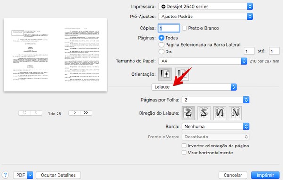The height and width of the screenshot is (180, 283).
Task: Jump to last preview page
Action: point(86,113)
